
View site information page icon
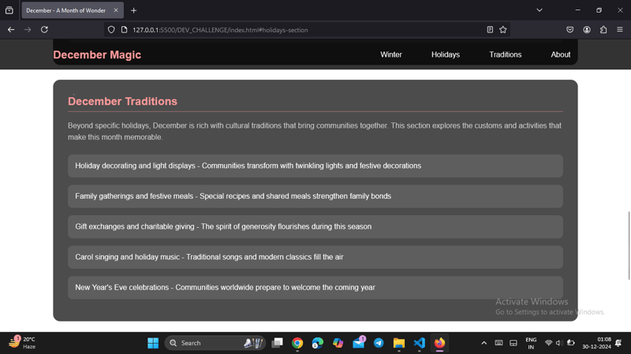pos(125,30)
